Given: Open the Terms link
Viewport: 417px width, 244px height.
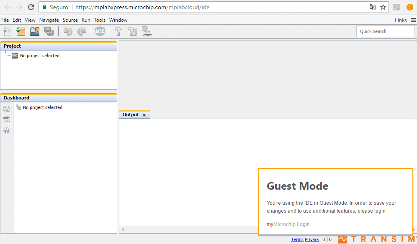Looking at the screenshot, I should [x=297, y=240].
